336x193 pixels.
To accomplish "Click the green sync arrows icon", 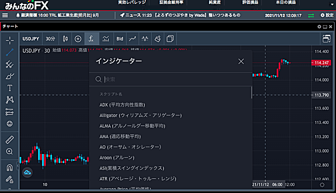I will pos(311,15).
